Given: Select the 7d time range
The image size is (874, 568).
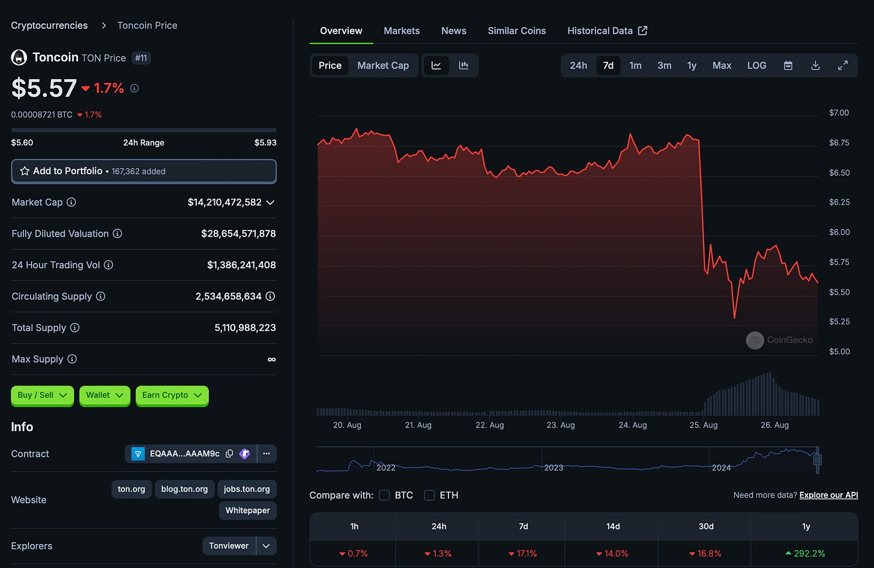Looking at the screenshot, I should point(608,65).
